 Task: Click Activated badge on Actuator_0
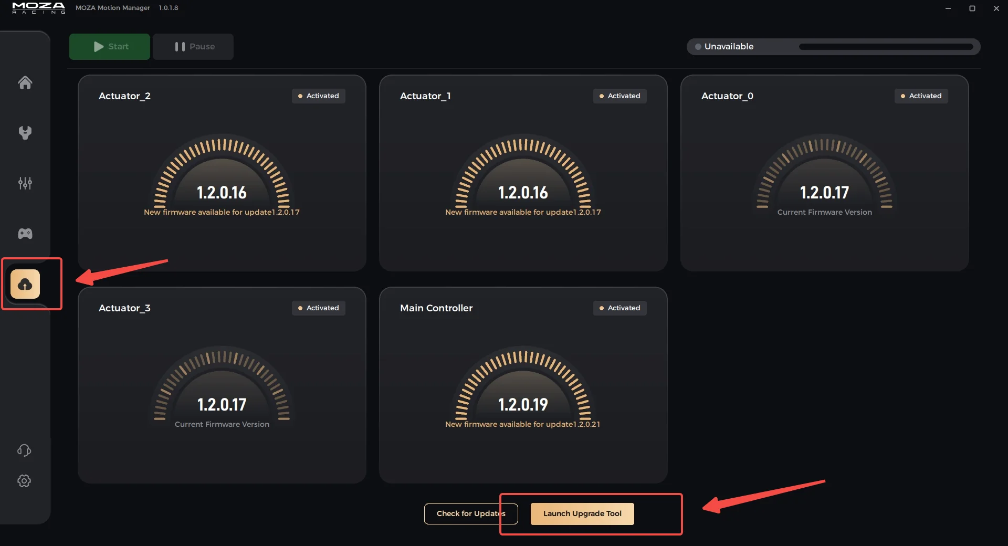pyautogui.click(x=921, y=96)
